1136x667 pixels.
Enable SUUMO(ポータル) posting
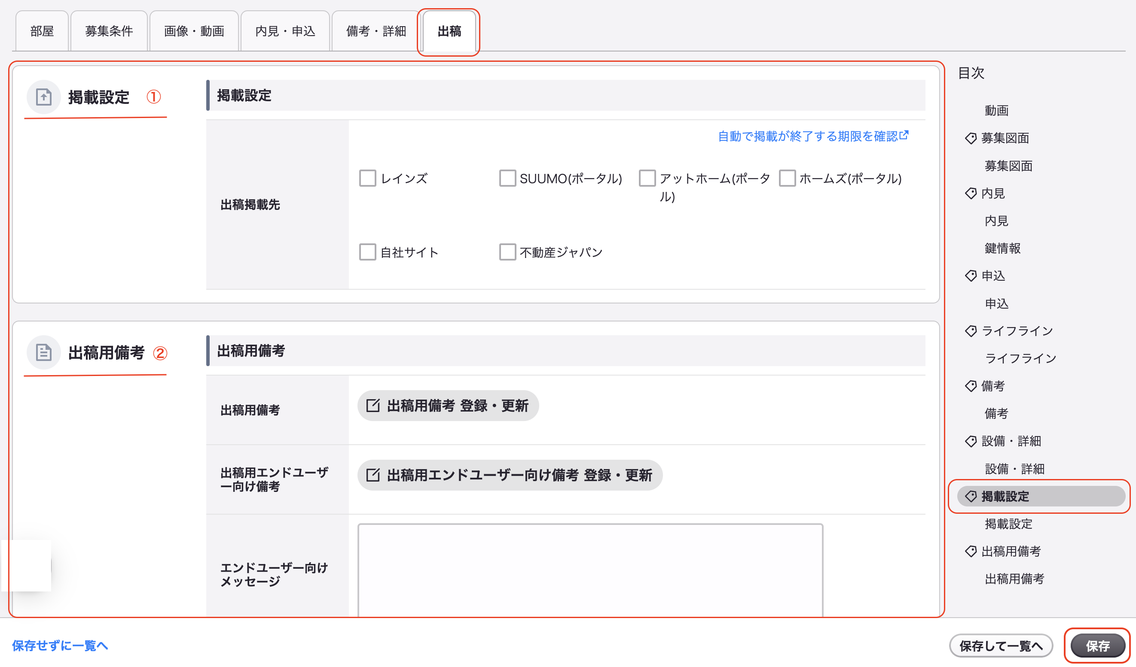tap(507, 179)
